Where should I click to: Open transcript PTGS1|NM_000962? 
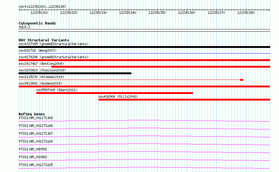tap(33, 157)
